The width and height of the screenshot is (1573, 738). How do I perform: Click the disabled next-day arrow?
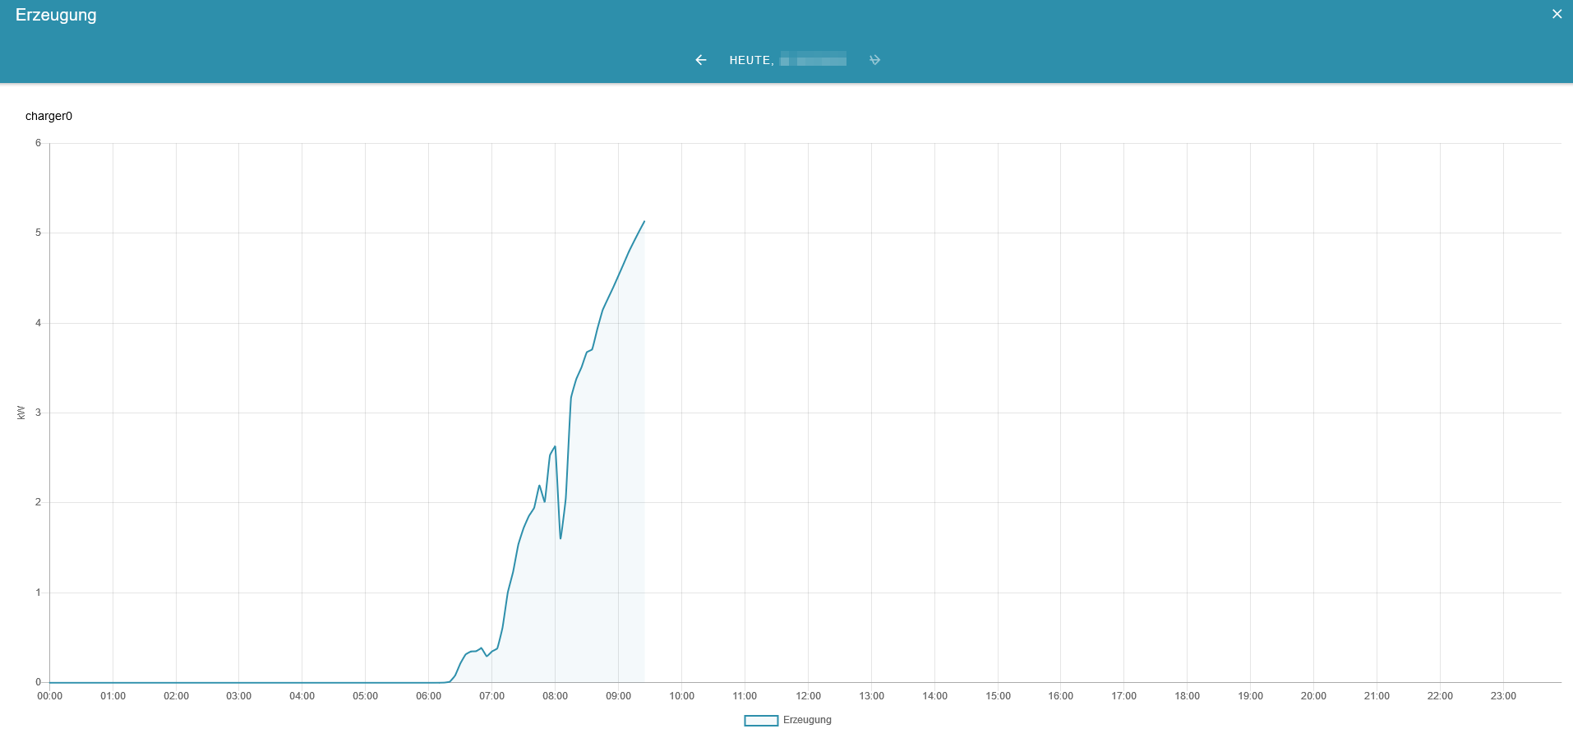point(874,60)
